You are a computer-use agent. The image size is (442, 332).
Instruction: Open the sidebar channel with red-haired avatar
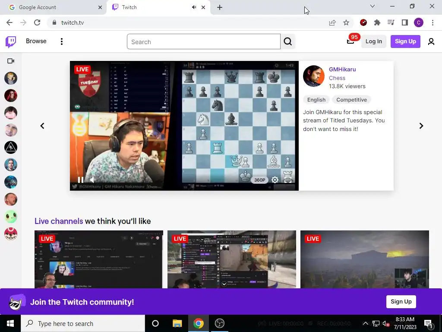11,96
